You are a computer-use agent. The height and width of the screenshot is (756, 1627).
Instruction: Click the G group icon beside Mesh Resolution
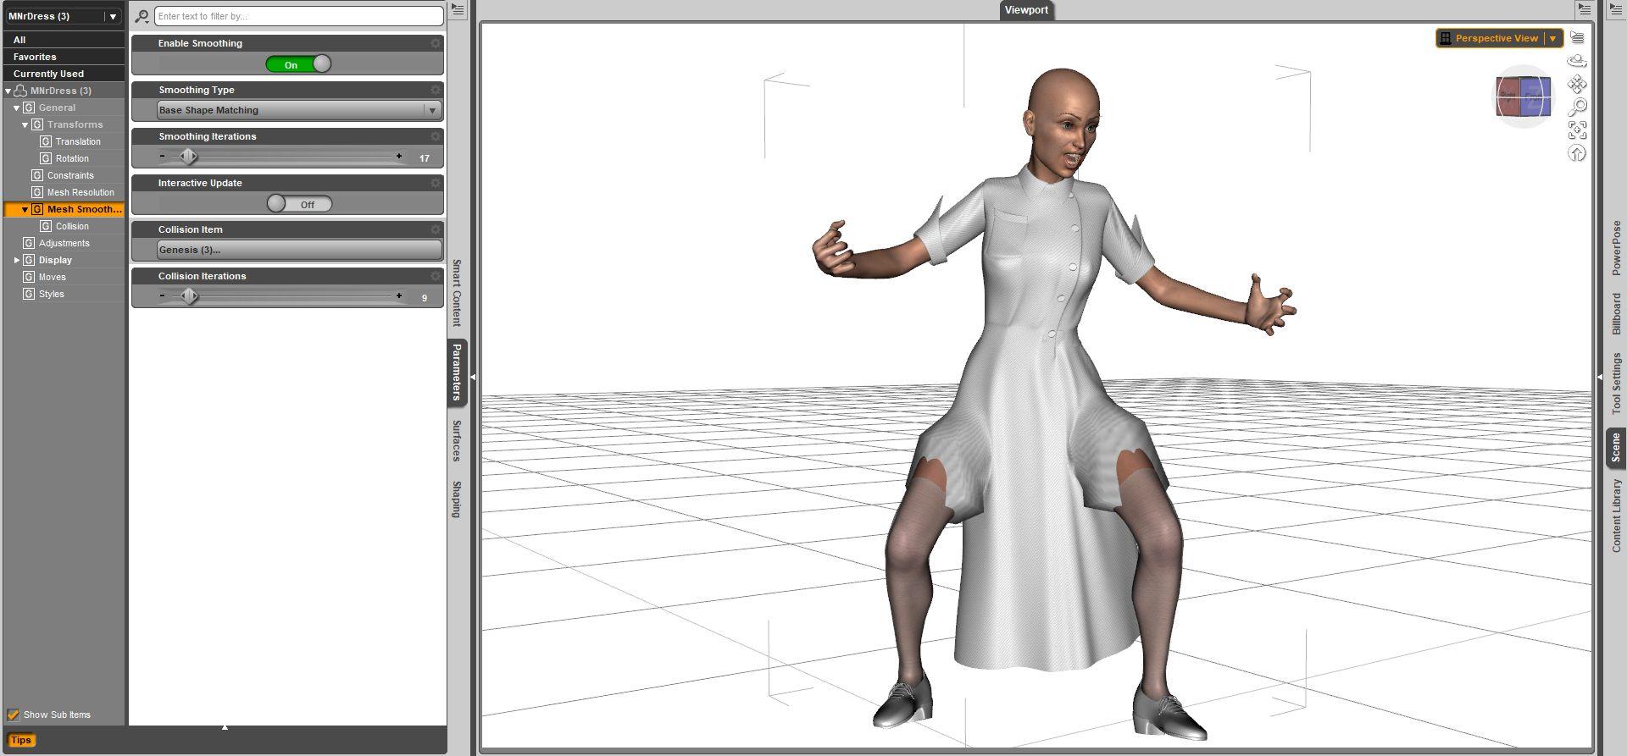(x=37, y=192)
